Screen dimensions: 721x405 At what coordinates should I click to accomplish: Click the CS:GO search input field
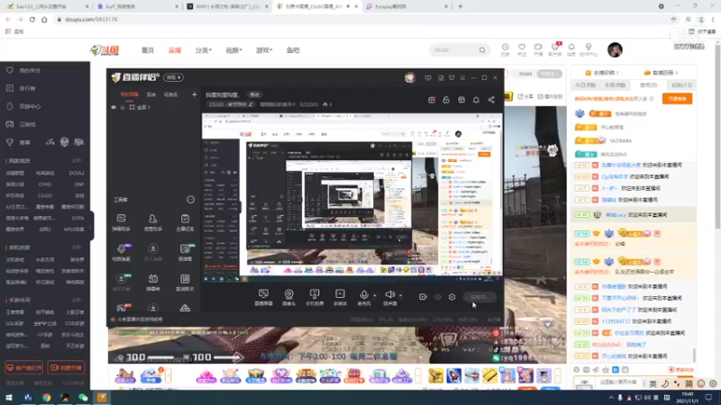pyautogui.click(x=453, y=49)
